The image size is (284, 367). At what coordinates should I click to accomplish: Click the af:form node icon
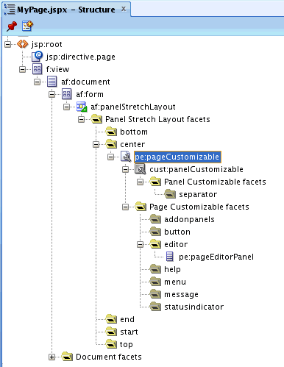(x=66, y=94)
